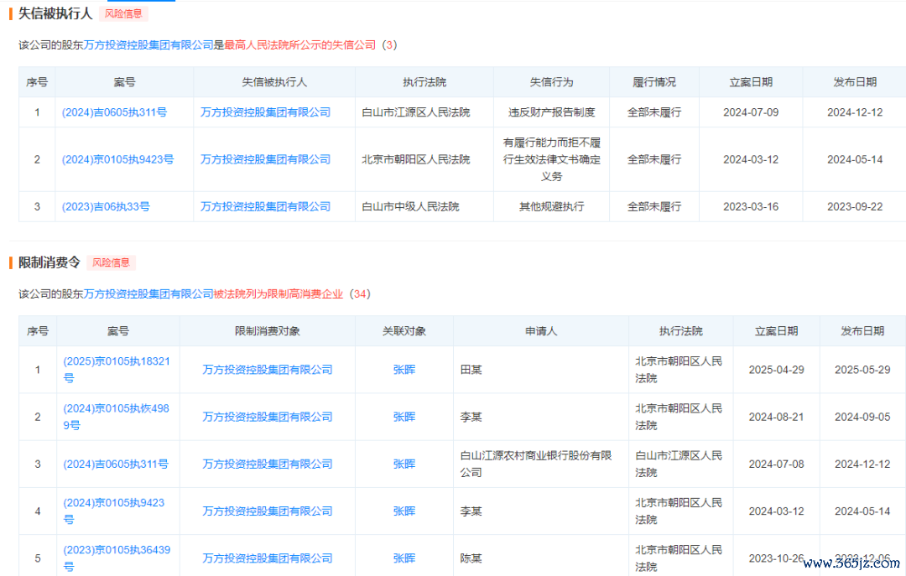Select the 2023-03-16 filing date

[x=751, y=207]
